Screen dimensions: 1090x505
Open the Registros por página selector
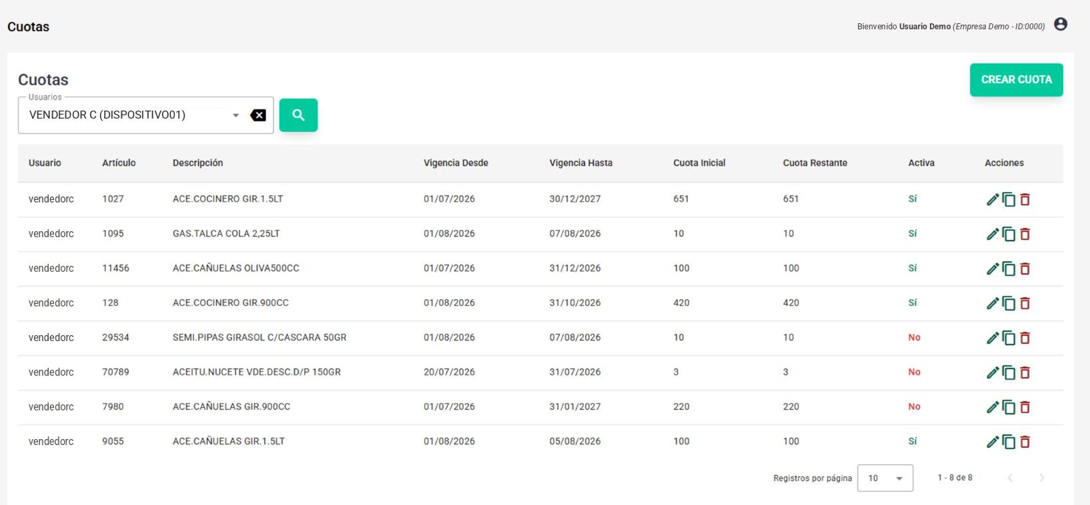point(885,478)
